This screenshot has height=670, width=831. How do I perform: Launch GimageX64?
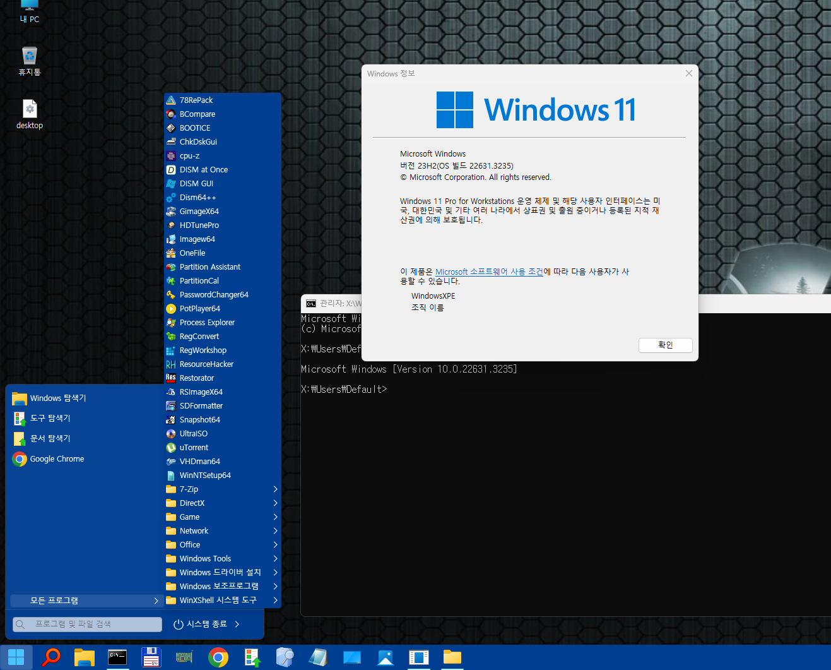tap(222, 211)
